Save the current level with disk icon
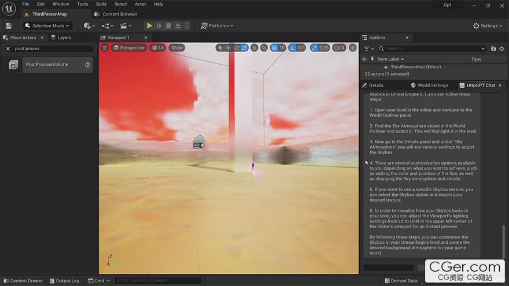The width and height of the screenshot is (509, 286). point(9,25)
